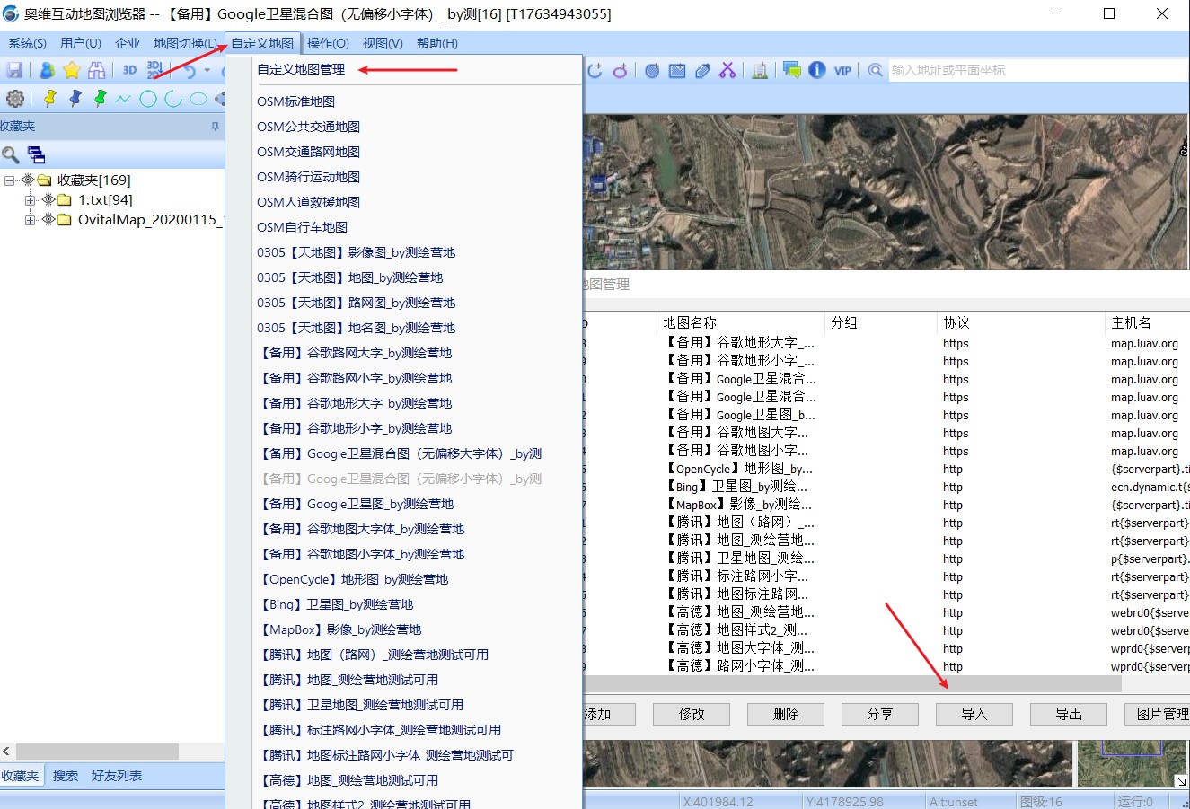Screen dimensions: 1190x809
Task: Click the 3D to 2D toggle icon
Action: (x=154, y=70)
